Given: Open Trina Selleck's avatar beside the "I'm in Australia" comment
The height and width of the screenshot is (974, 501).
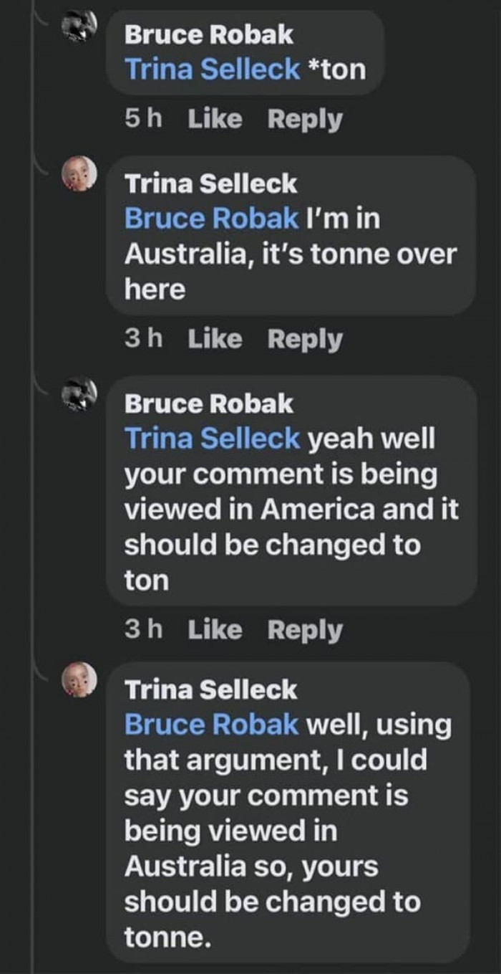Looking at the screenshot, I should 79,173.
